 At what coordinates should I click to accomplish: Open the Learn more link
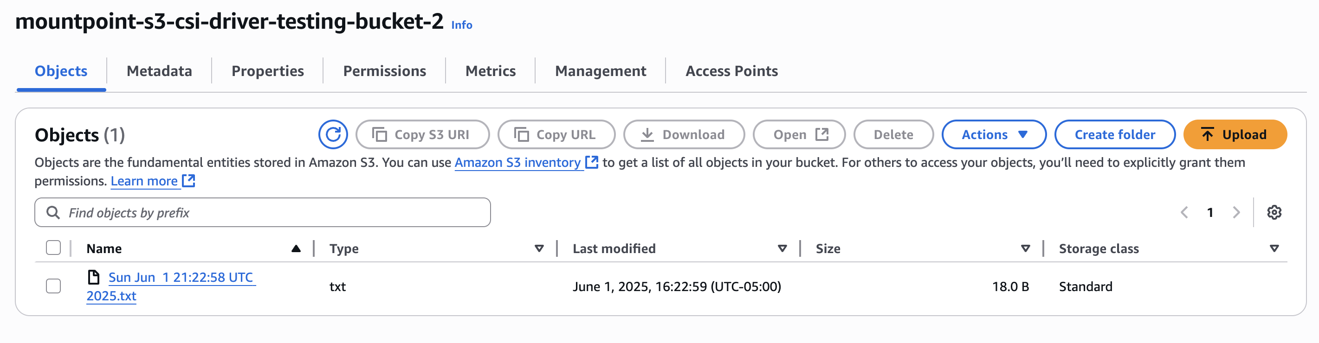(x=144, y=181)
